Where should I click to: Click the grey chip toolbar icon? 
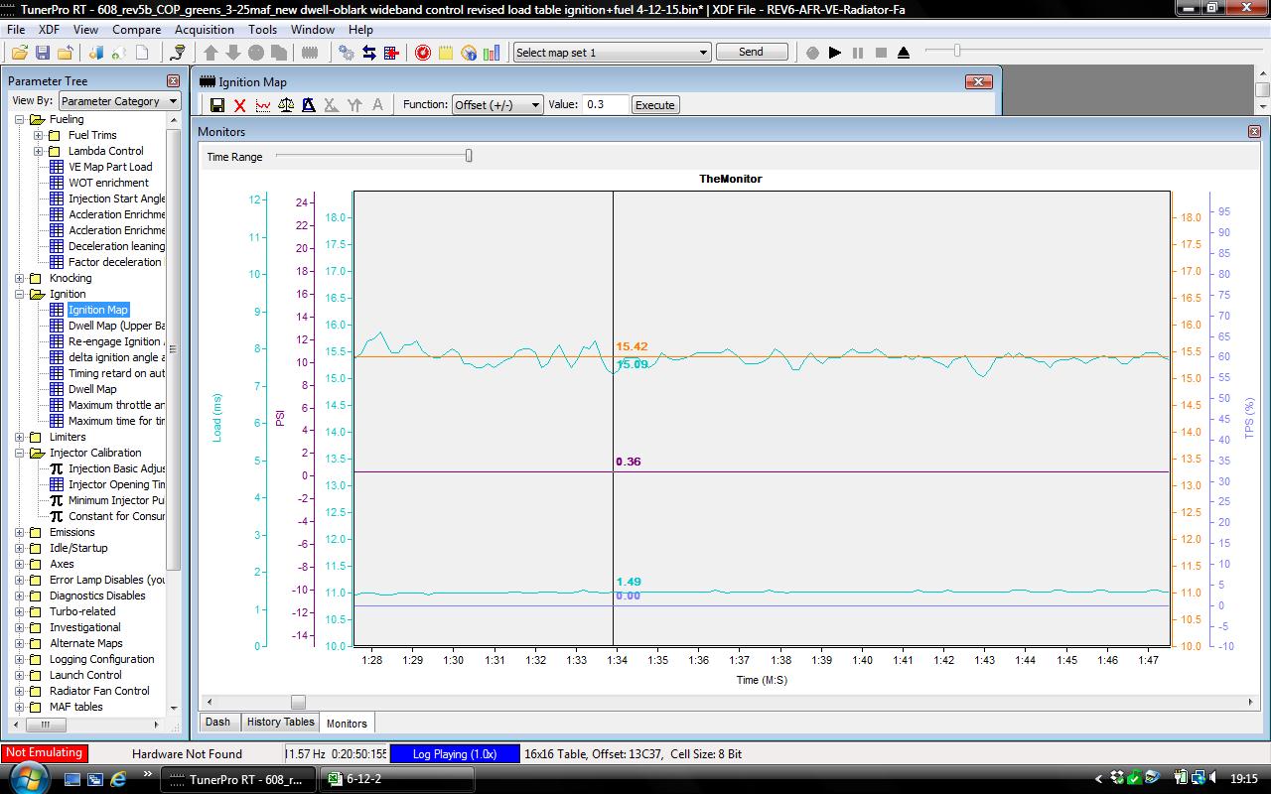[310, 53]
